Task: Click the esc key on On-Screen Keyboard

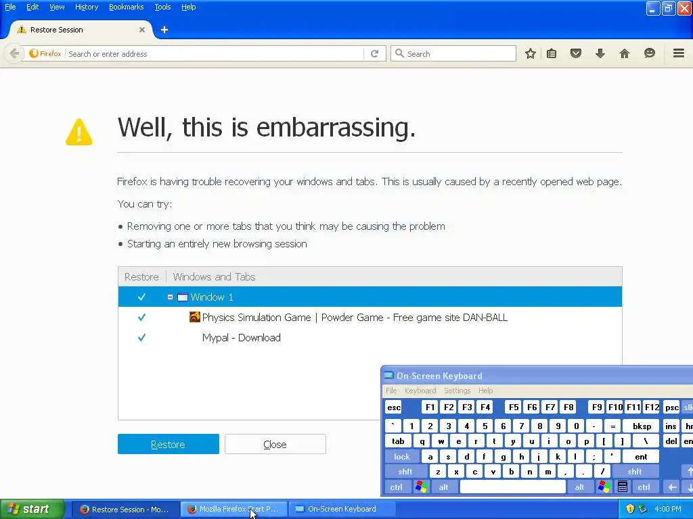Action: coord(394,407)
